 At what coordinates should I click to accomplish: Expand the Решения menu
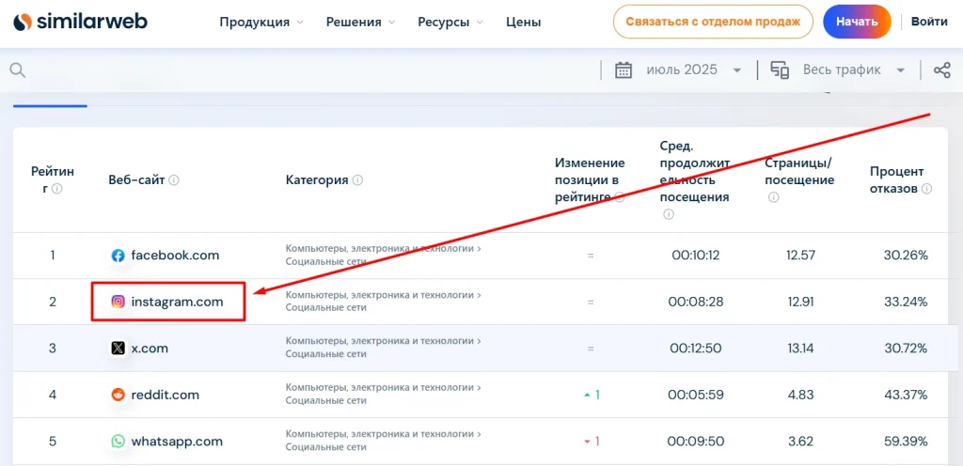(360, 22)
